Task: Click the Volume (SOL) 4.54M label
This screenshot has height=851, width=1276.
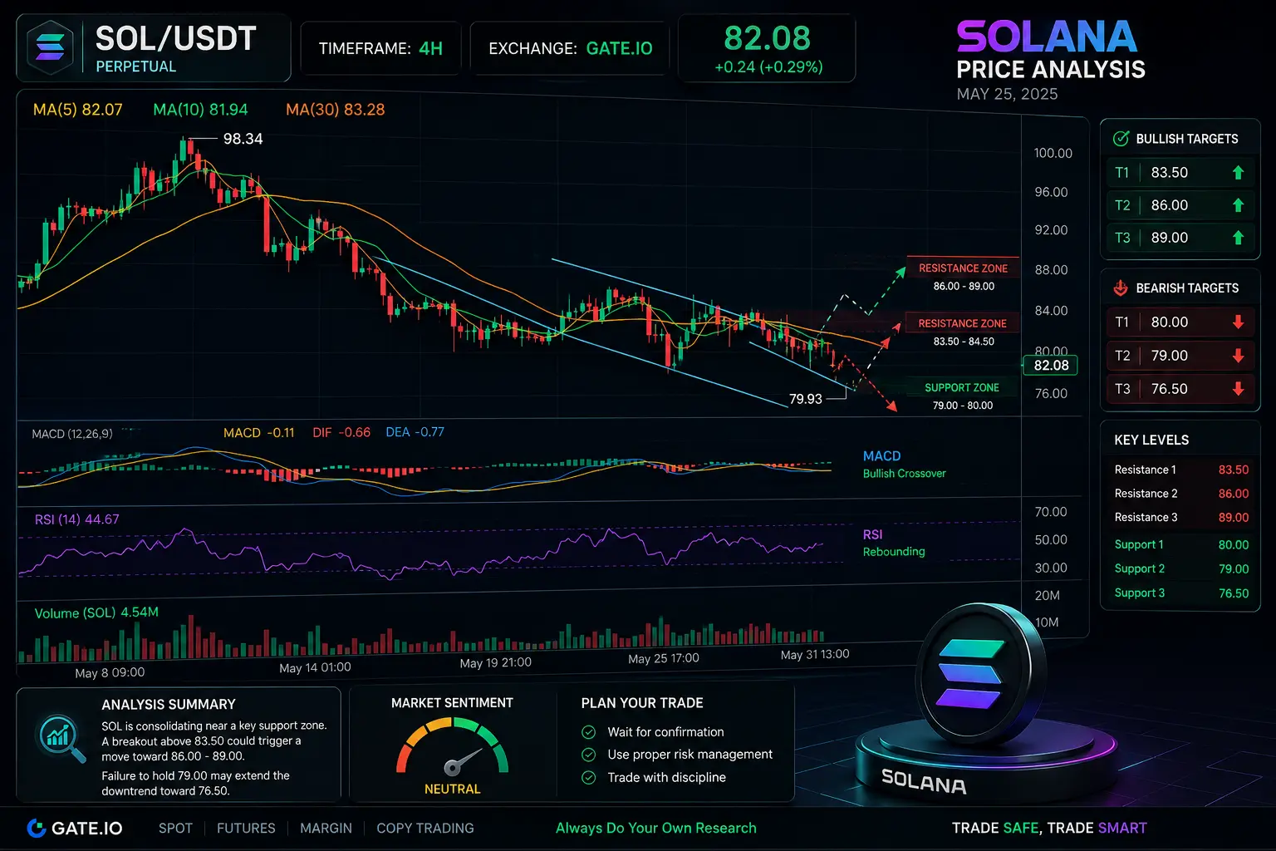Action: pos(96,612)
